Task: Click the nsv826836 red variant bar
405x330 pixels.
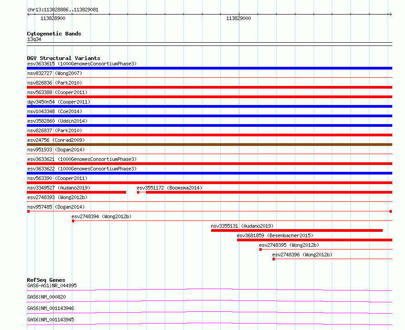Action: [209, 87]
